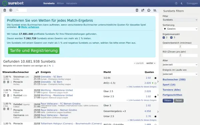The width and height of the screenshot is (200, 125).
Task: Click the Tarife und Registrierung button
Action: coord(34,51)
